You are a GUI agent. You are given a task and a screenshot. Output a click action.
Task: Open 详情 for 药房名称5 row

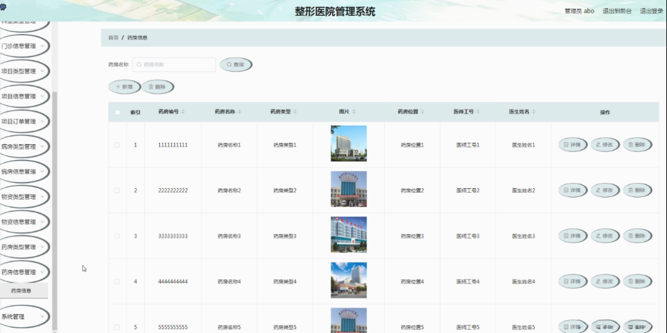(x=573, y=327)
